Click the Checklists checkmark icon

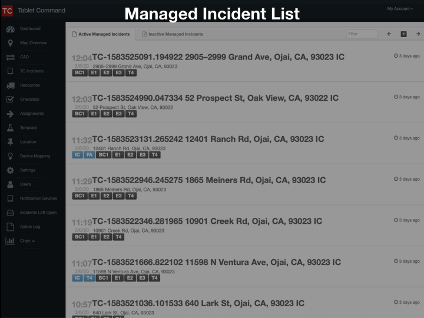pos(10,100)
